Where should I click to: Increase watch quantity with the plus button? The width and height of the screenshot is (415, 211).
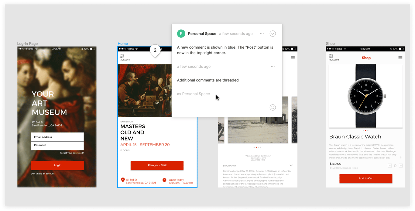(400, 166)
